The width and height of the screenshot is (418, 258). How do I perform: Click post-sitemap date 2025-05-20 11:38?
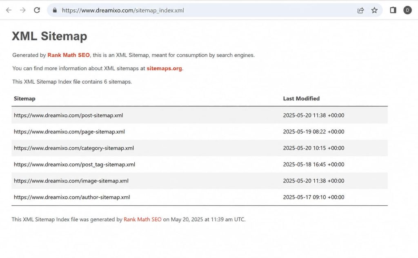click(313, 115)
